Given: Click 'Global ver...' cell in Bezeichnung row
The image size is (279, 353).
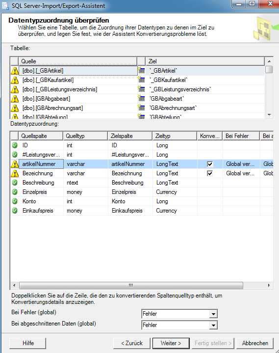Looking at the screenshot, I should point(241,173).
